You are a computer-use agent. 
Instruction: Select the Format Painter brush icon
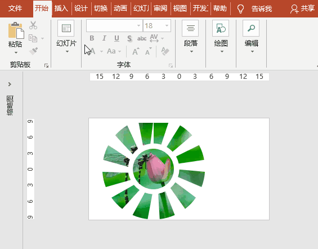[33, 51]
